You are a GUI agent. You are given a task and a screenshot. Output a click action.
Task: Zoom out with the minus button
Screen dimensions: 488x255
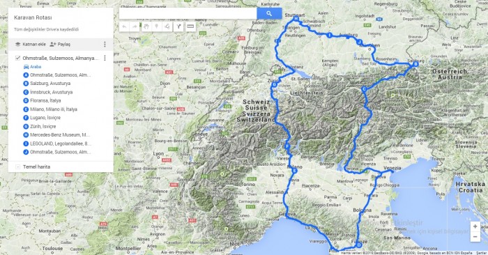(475, 237)
